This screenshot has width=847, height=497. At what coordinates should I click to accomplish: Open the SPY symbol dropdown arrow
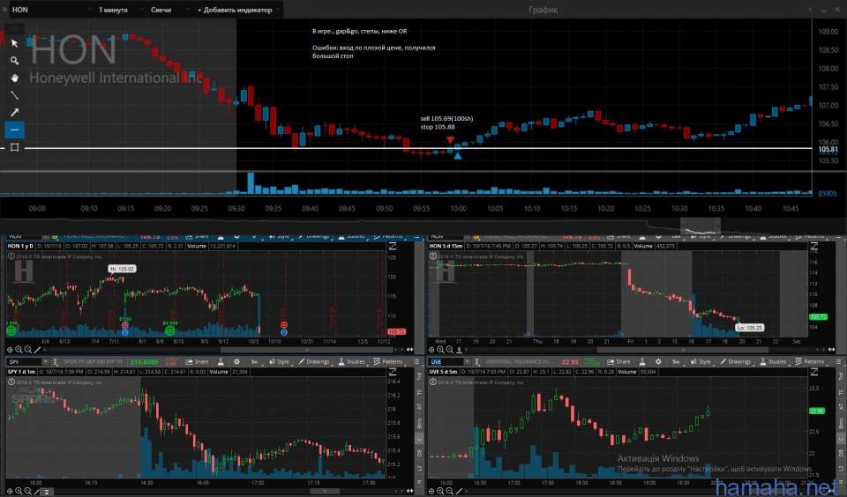click(45, 361)
